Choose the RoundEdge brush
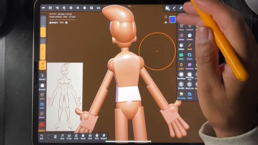Image resolution: width=258 pixels, height=145 pixels. click(x=181, y=76)
